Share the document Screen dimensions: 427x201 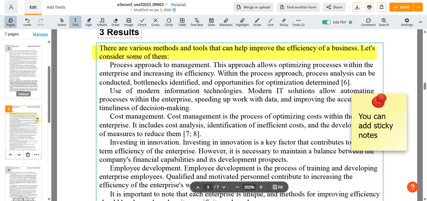pyautogui.click(x=334, y=7)
